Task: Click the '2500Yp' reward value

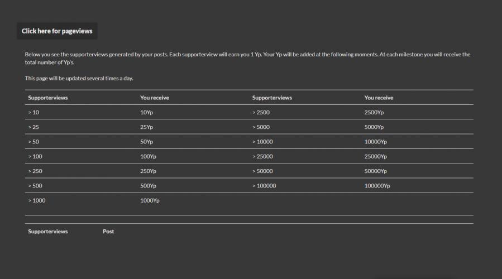Action: point(374,112)
